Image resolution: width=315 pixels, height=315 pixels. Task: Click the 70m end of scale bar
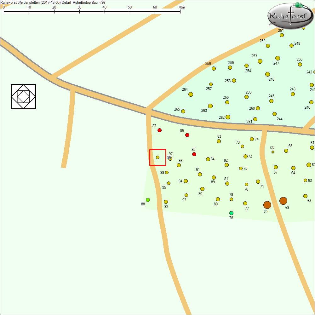pos(180,12)
